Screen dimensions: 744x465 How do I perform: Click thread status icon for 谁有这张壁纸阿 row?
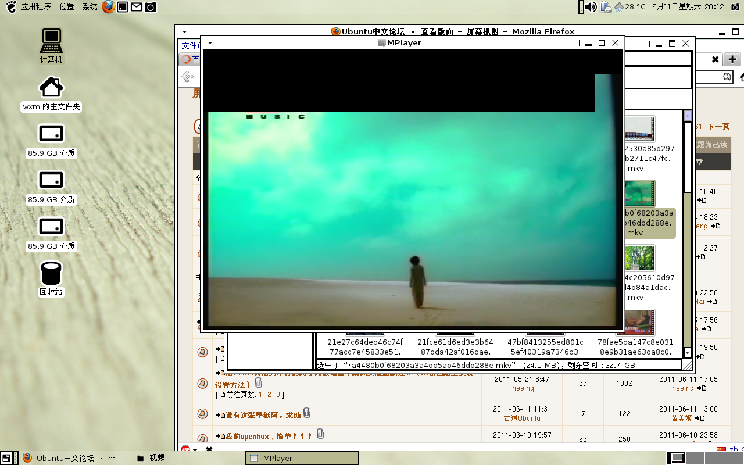click(202, 413)
